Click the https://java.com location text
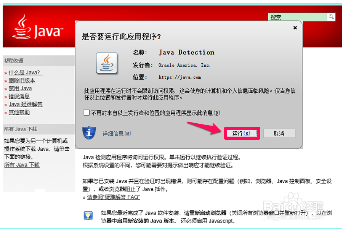Screen dimensions: 343x229 180,77
